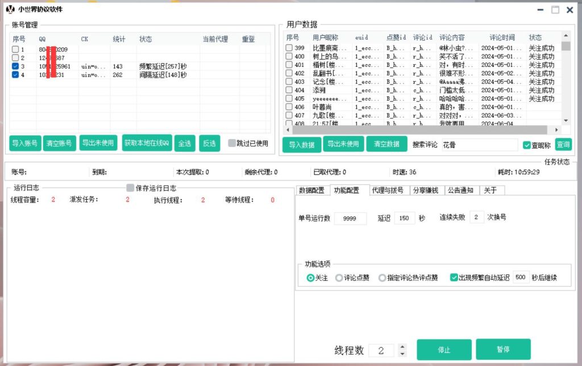The image size is (582, 366).
Task: Toggle the 查昵称 checkbox
Action: click(526, 144)
